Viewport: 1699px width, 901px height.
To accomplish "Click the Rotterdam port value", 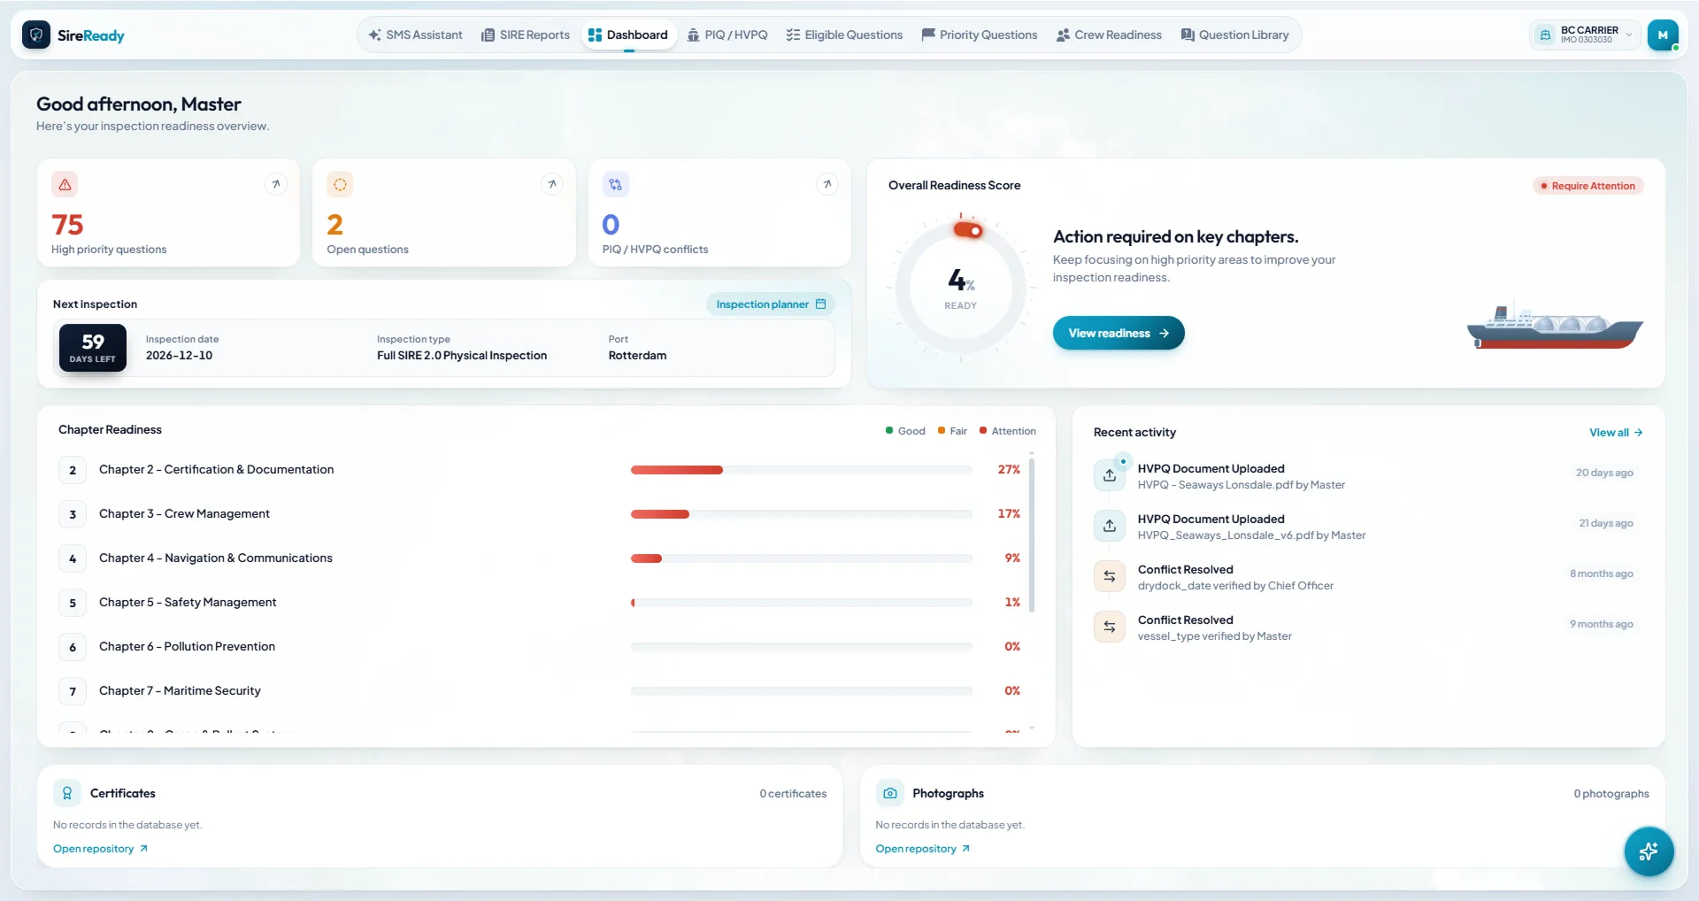I will (x=637, y=356).
